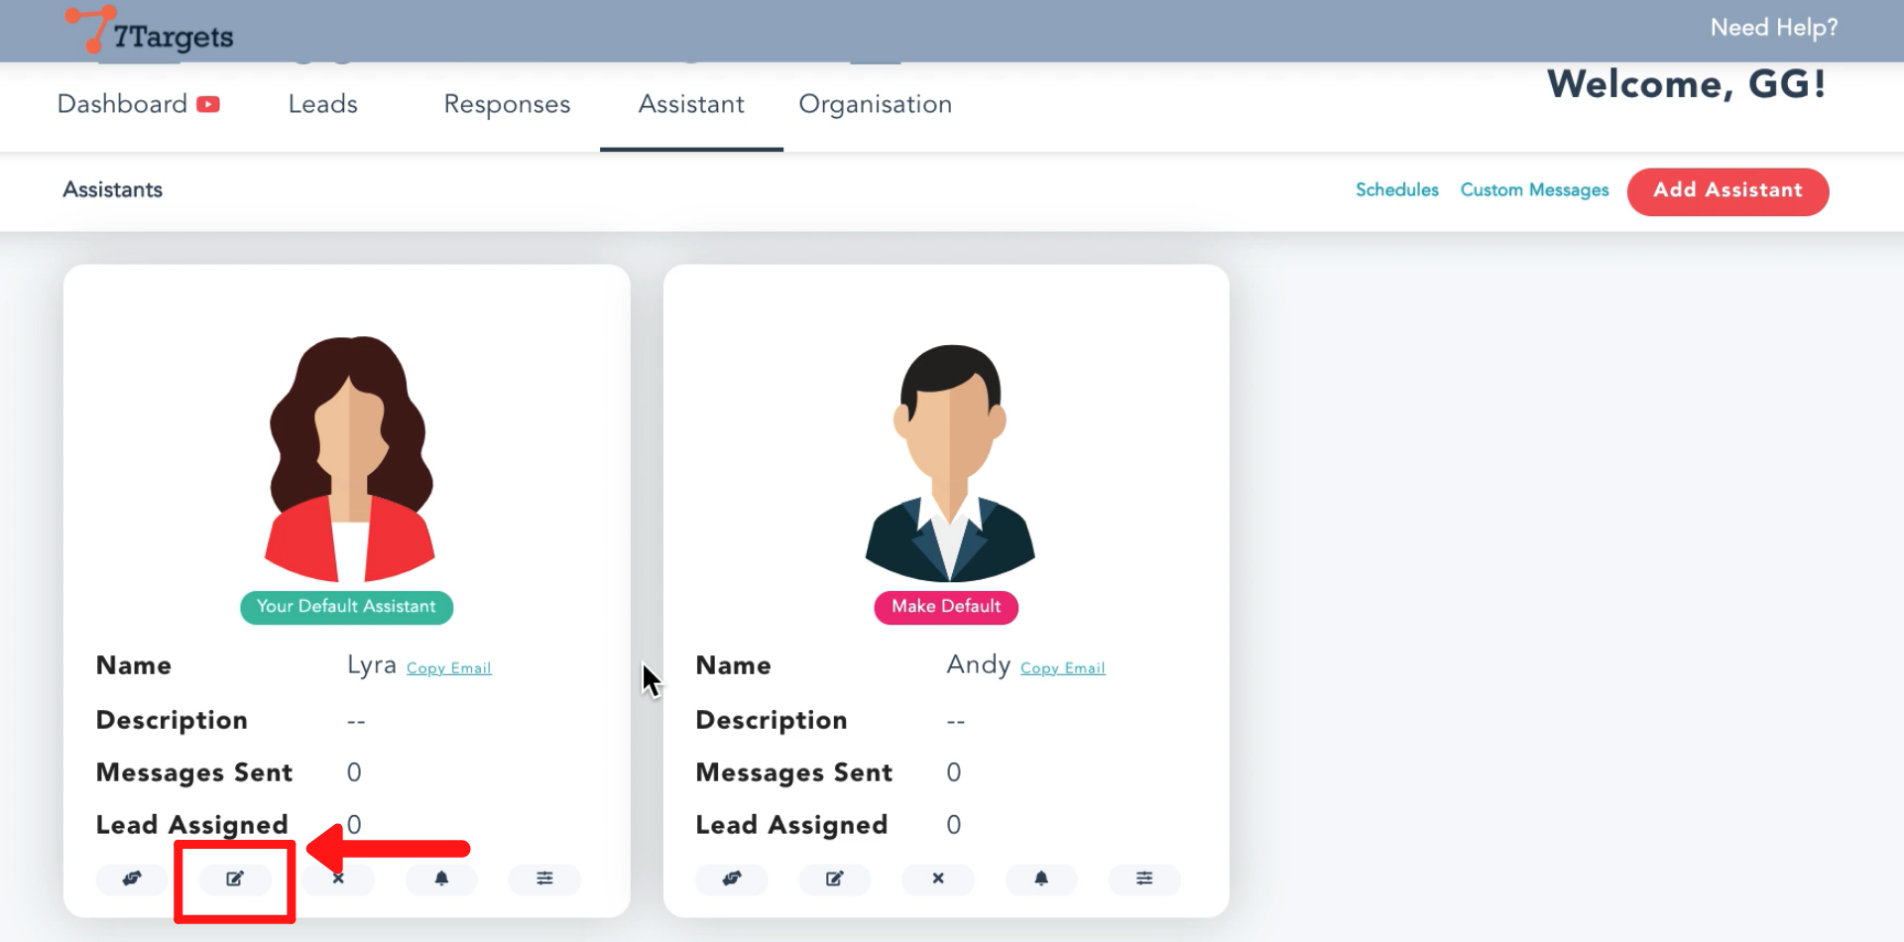Click the handshake icon on Lyra's card
Viewport: 1904px width, 942px height.
coord(132,879)
